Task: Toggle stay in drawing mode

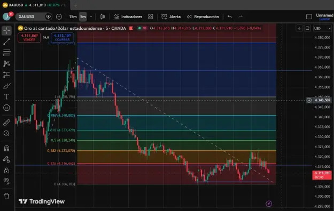Action: tap(6, 159)
